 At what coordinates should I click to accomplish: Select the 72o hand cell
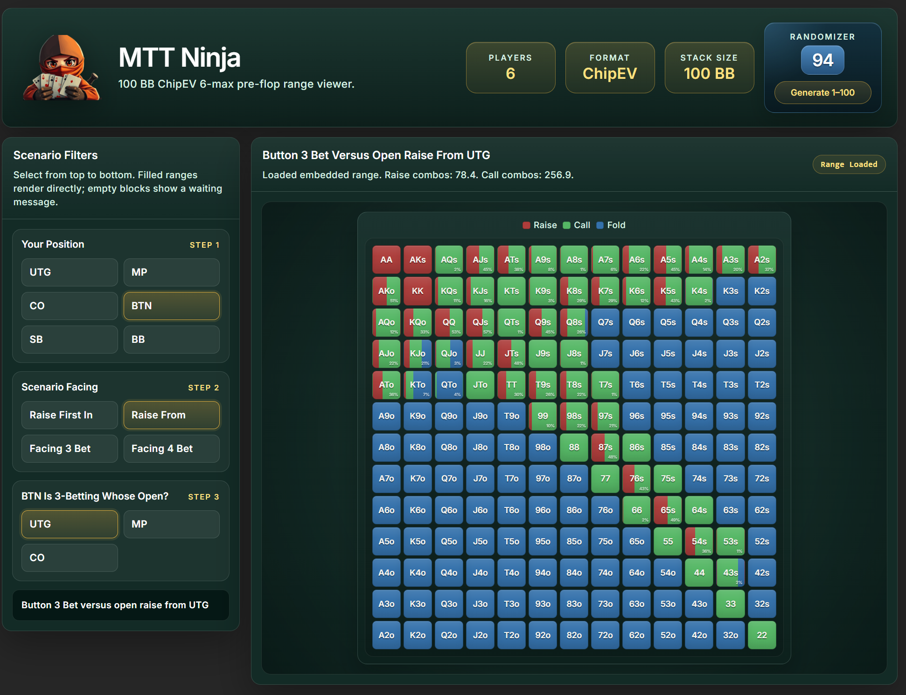[605, 635]
